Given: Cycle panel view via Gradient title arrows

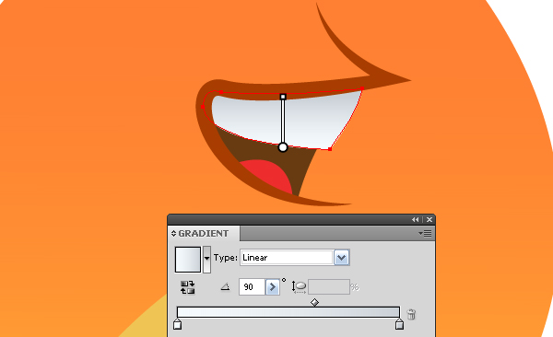Looking at the screenshot, I should point(173,233).
